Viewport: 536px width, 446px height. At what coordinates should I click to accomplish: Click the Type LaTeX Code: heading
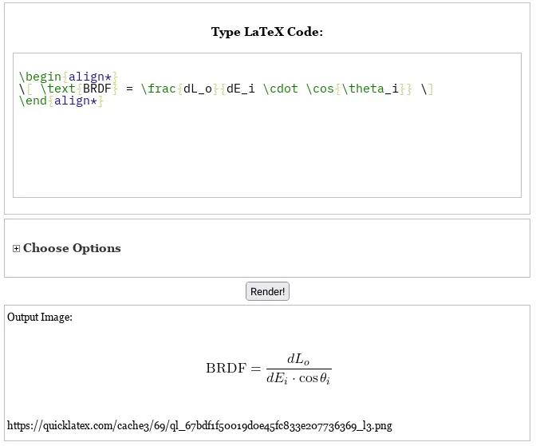pyautogui.click(x=267, y=32)
